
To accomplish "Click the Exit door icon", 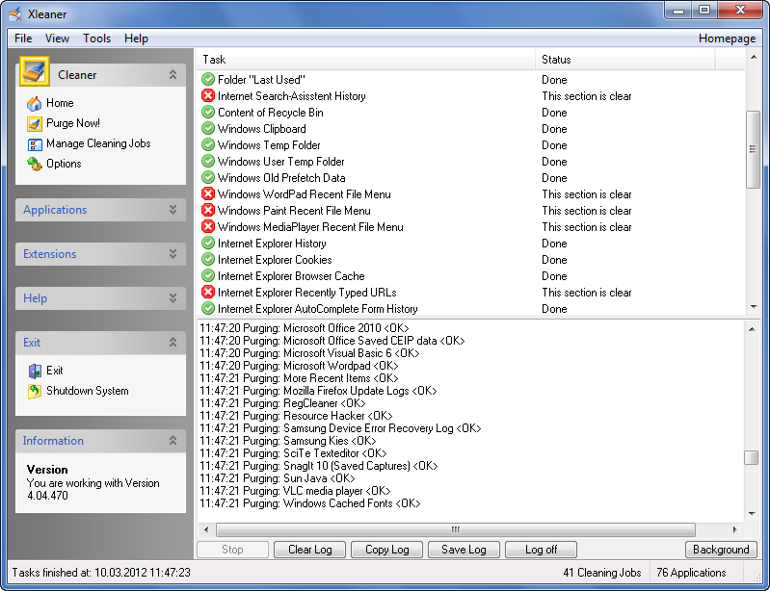I will tap(35, 371).
